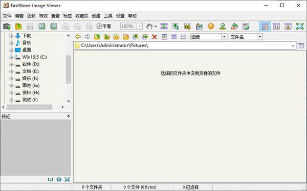
Task: Fit preview to window icon
Action: (x=59, y=179)
